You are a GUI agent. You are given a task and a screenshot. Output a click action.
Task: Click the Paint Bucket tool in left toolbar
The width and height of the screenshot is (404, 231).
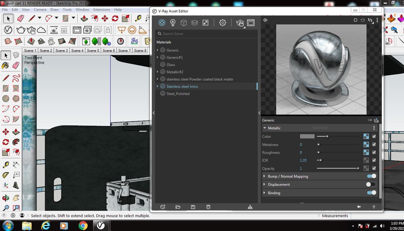click(x=5, y=65)
